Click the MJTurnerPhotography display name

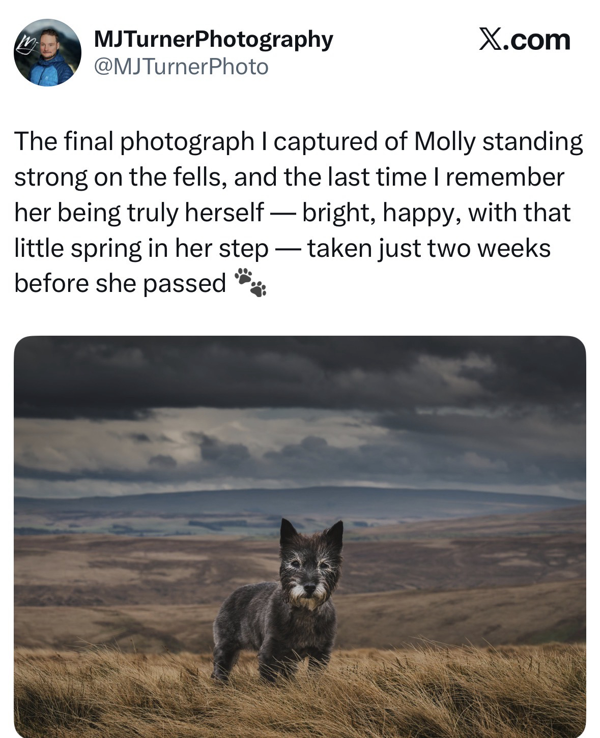[x=214, y=39]
